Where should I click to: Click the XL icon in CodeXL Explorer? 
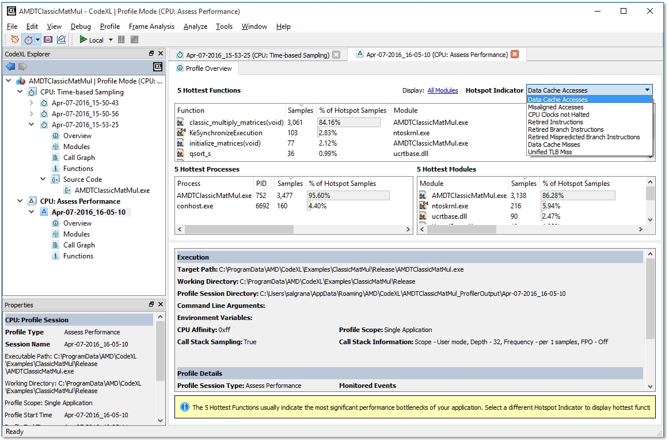[x=158, y=67]
